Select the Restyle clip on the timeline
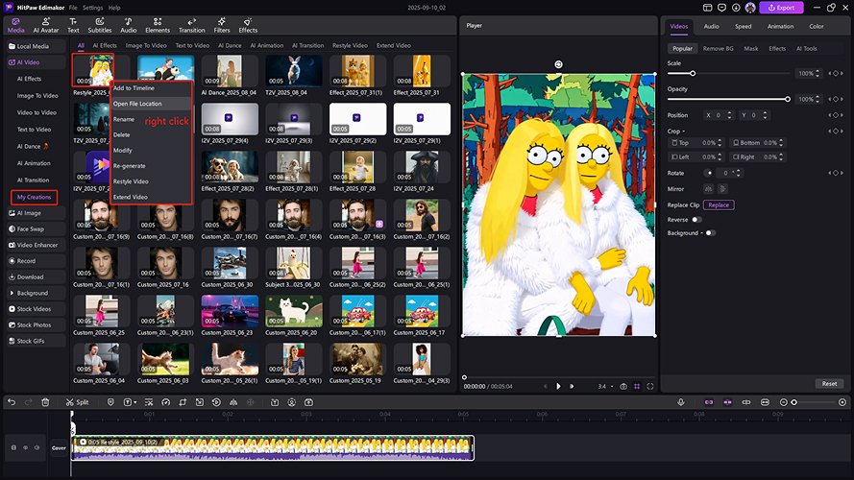This screenshot has height=480, width=854. (x=272, y=448)
